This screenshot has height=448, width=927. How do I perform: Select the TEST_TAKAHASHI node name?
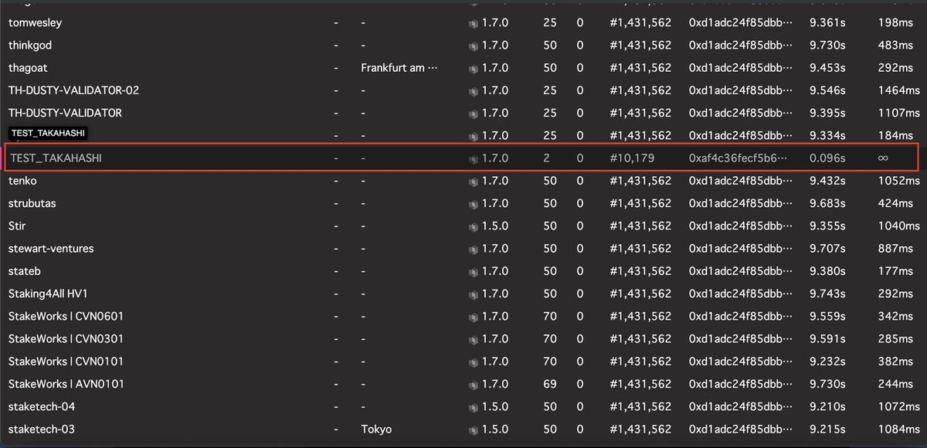coord(56,158)
